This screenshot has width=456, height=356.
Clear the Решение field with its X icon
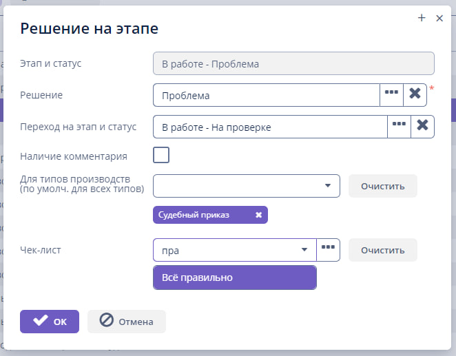click(x=415, y=94)
